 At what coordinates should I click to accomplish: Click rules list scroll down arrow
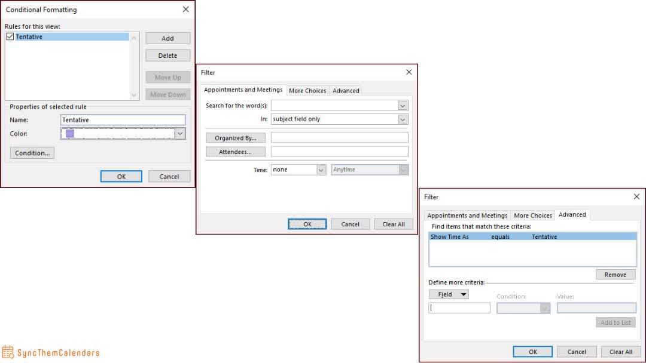133,95
